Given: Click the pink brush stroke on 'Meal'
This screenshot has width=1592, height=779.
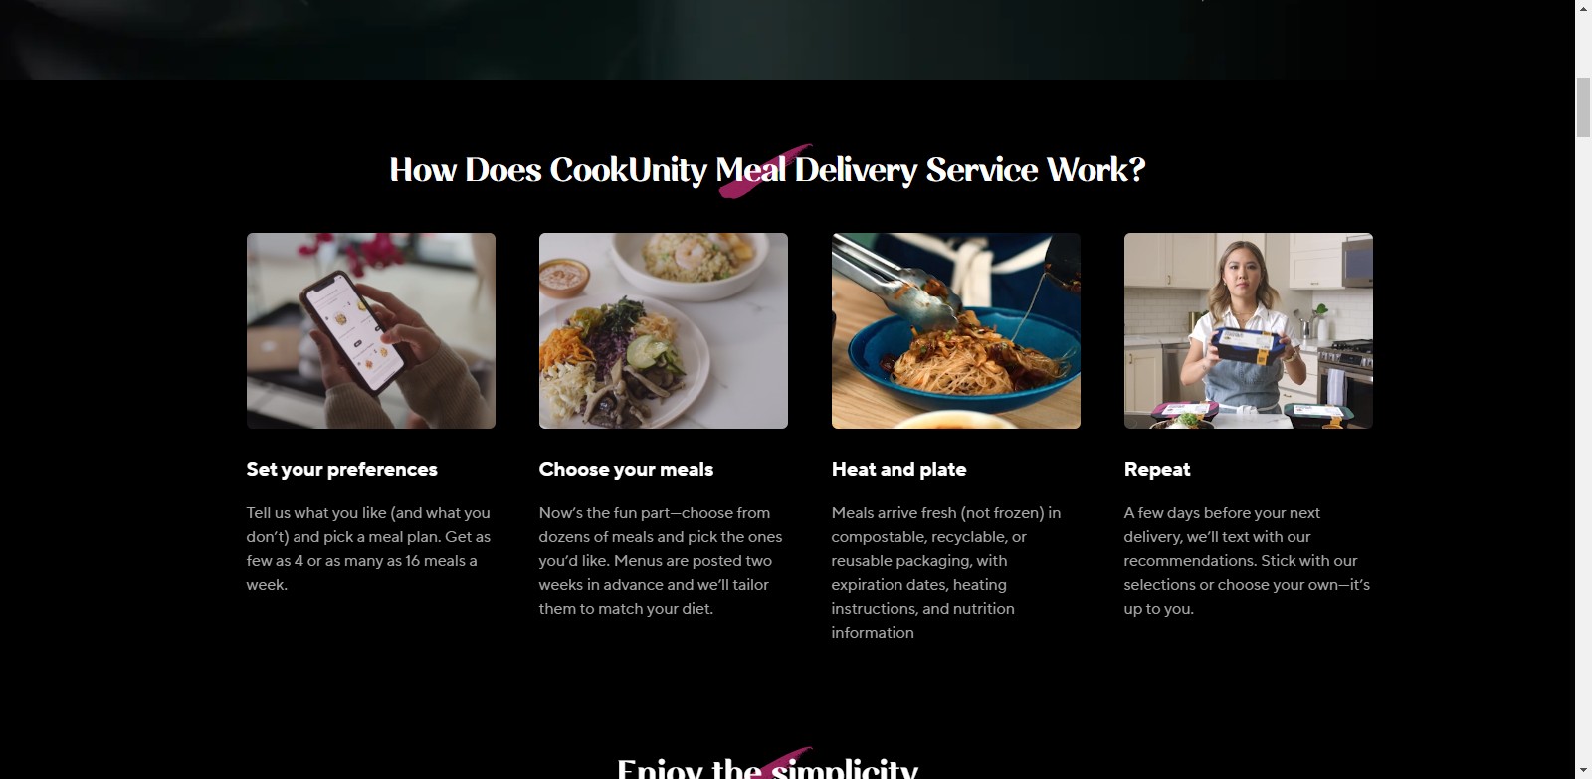Looking at the screenshot, I should click(x=766, y=171).
